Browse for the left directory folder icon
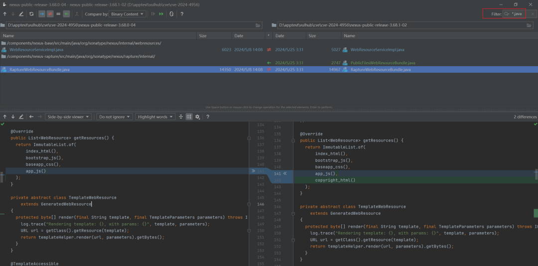 (258, 25)
